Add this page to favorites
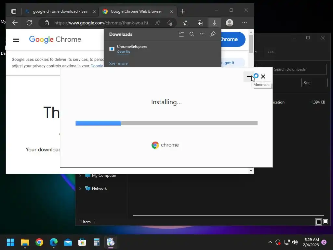The height and width of the screenshot is (250, 333). click(169, 23)
